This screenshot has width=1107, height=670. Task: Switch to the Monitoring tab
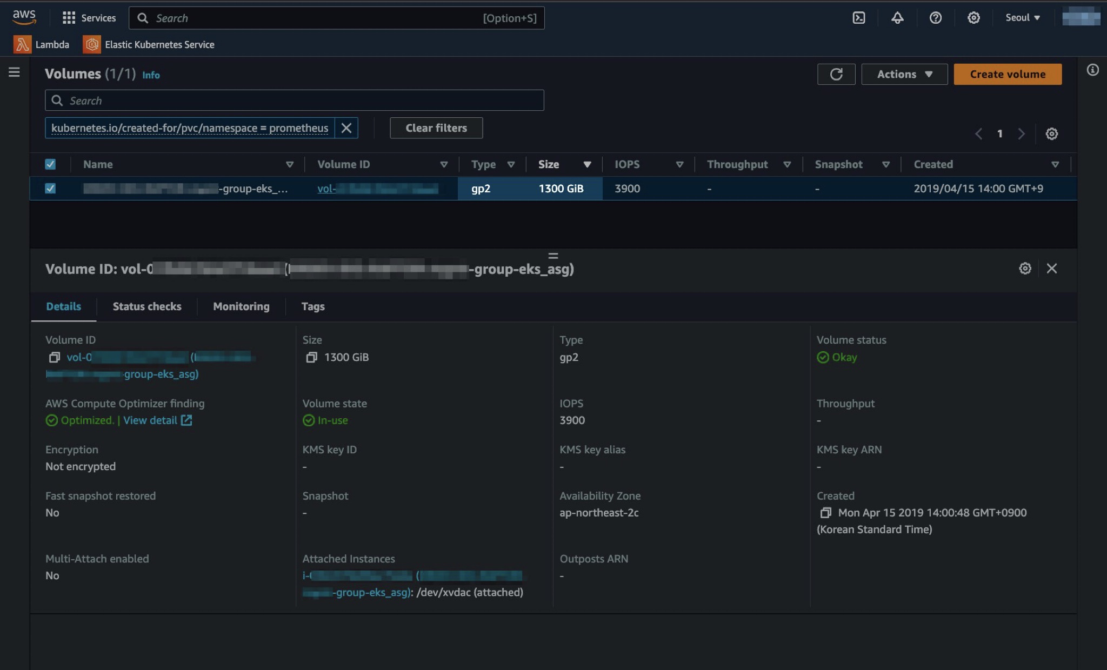[x=241, y=306]
